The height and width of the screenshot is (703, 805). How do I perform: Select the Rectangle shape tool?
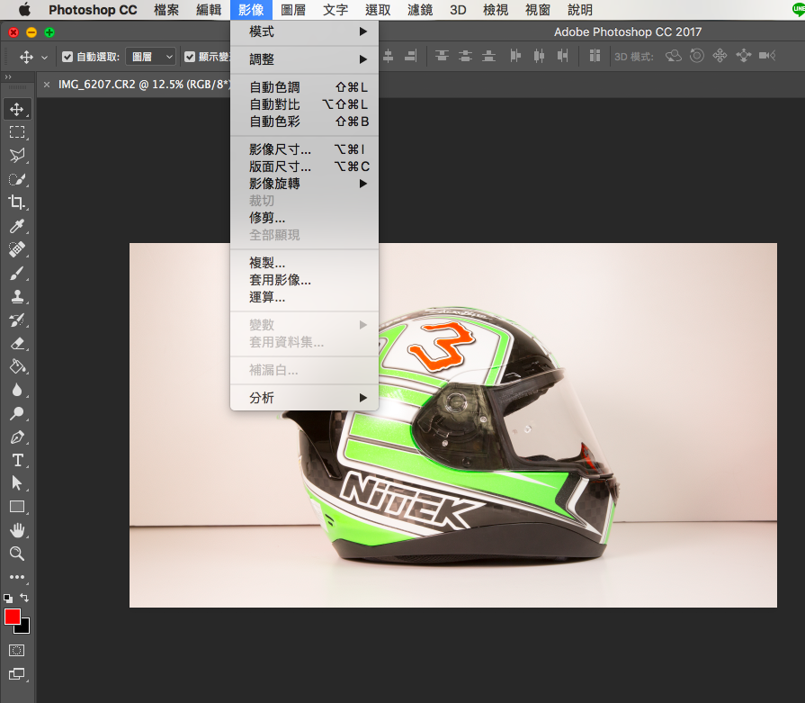click(17, 507)
